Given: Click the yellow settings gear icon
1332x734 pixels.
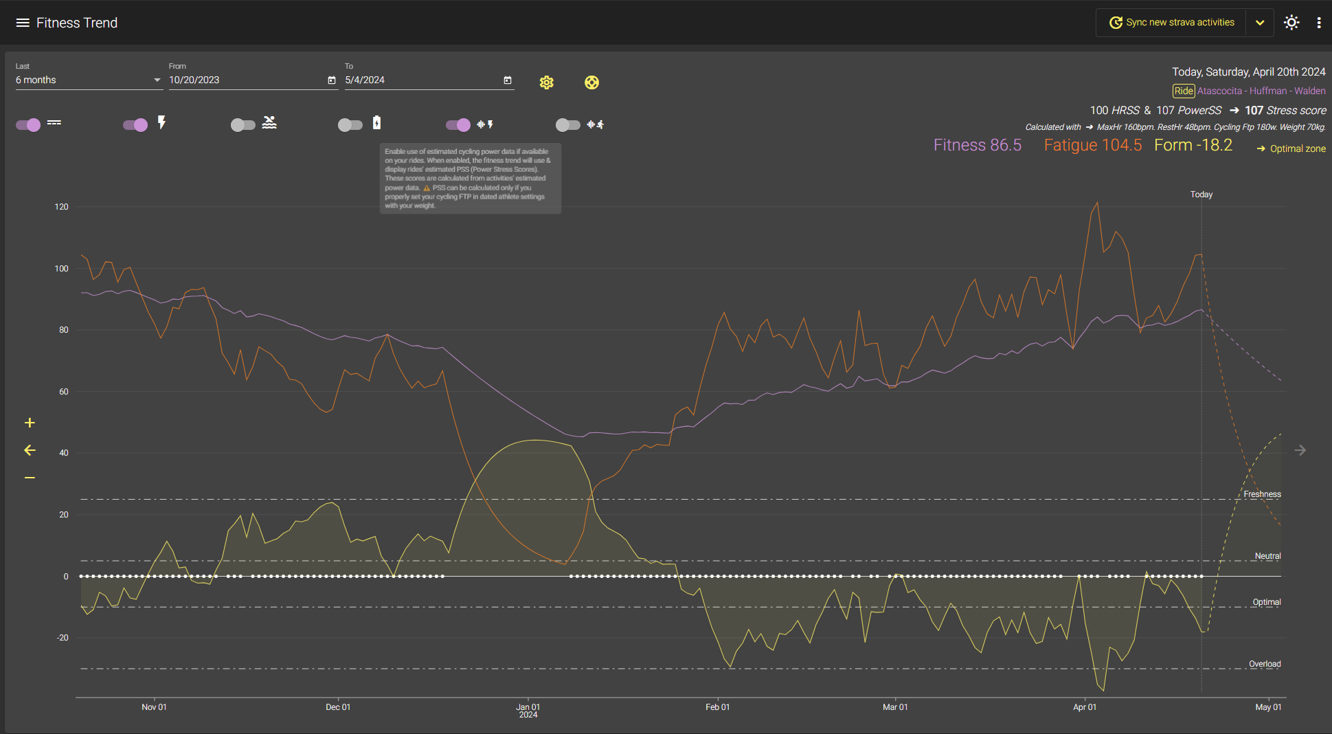Looking at the screenshot, I should pyautogui.click(x=546, y=82).
